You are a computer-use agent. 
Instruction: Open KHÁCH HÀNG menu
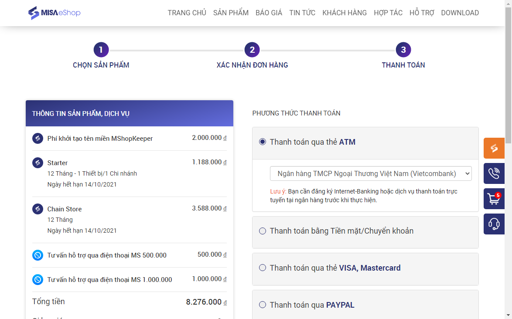tap(345, 13)
